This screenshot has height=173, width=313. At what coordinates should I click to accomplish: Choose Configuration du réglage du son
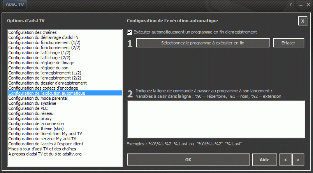click(x=65, y=68)
